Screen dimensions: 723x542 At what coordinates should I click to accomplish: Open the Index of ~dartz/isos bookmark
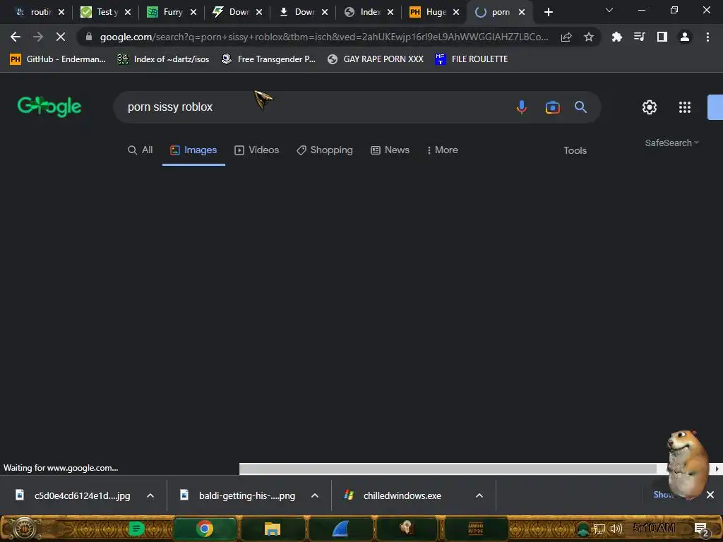tap(163, 59)
